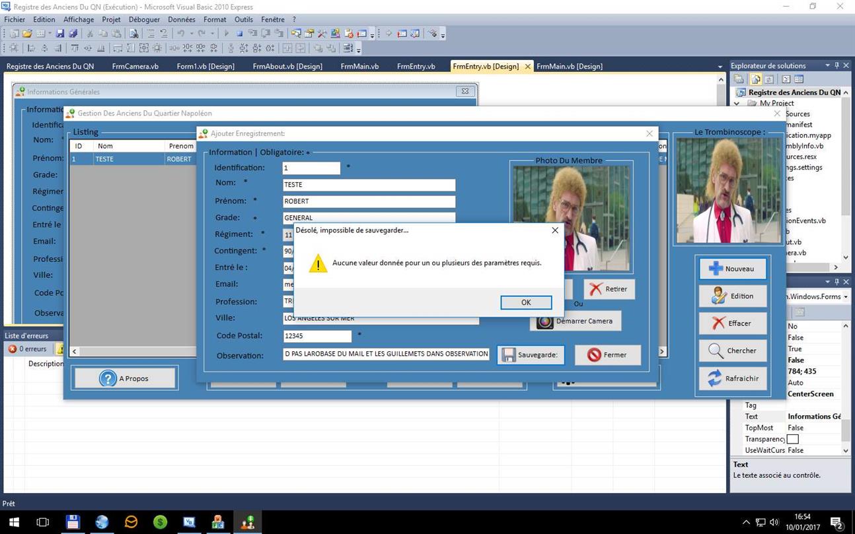Click the Save All toolbar icon

click(x=73, y=33)
